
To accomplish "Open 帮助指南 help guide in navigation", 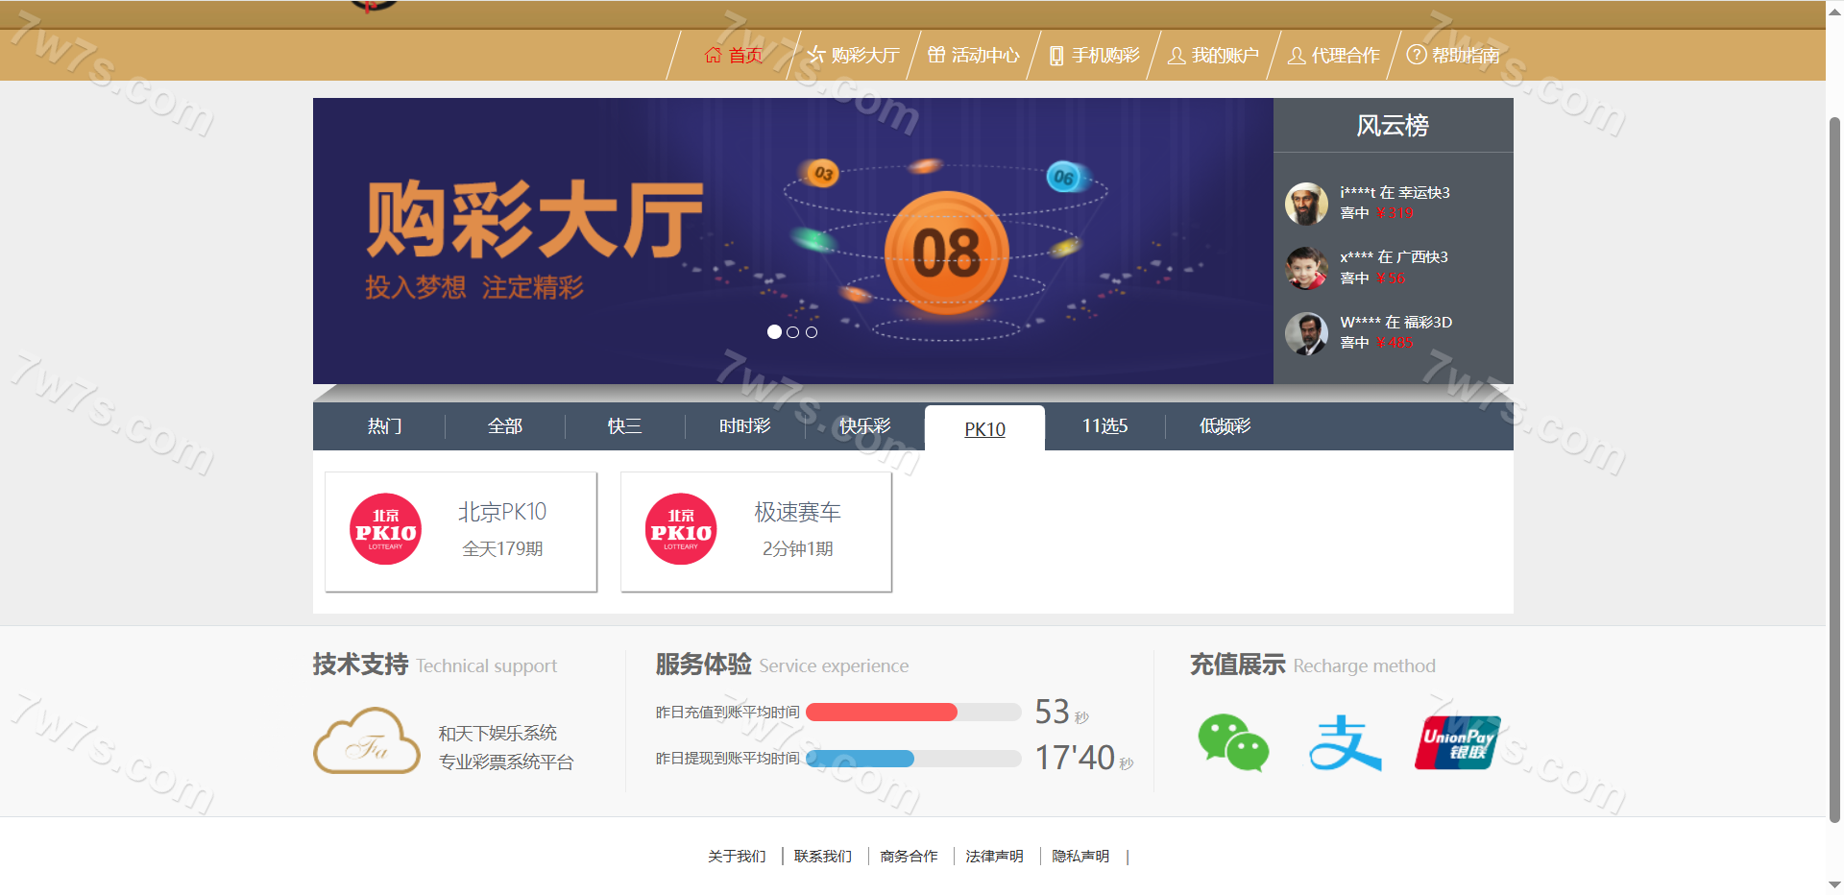I will pos(1453,56).
